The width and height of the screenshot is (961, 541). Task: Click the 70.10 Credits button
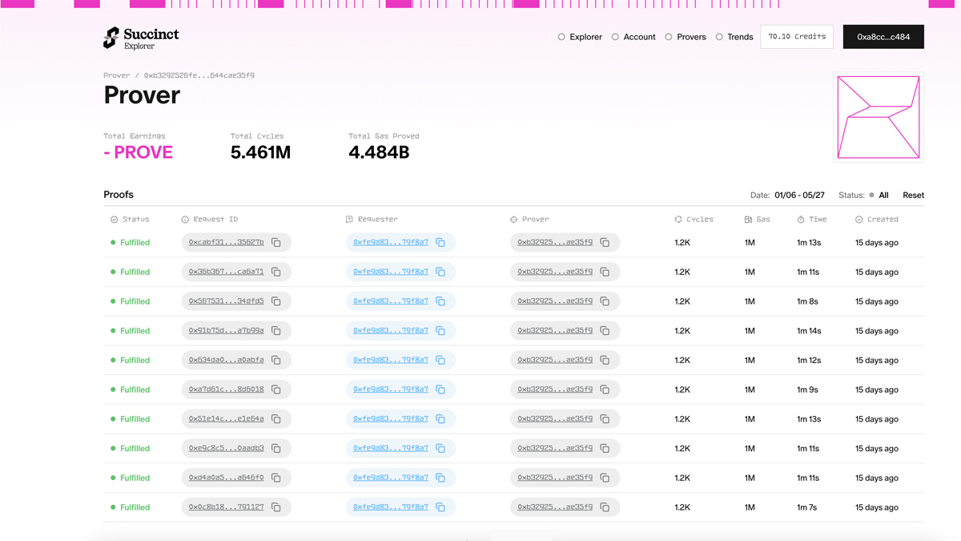[x=797, y=37]
